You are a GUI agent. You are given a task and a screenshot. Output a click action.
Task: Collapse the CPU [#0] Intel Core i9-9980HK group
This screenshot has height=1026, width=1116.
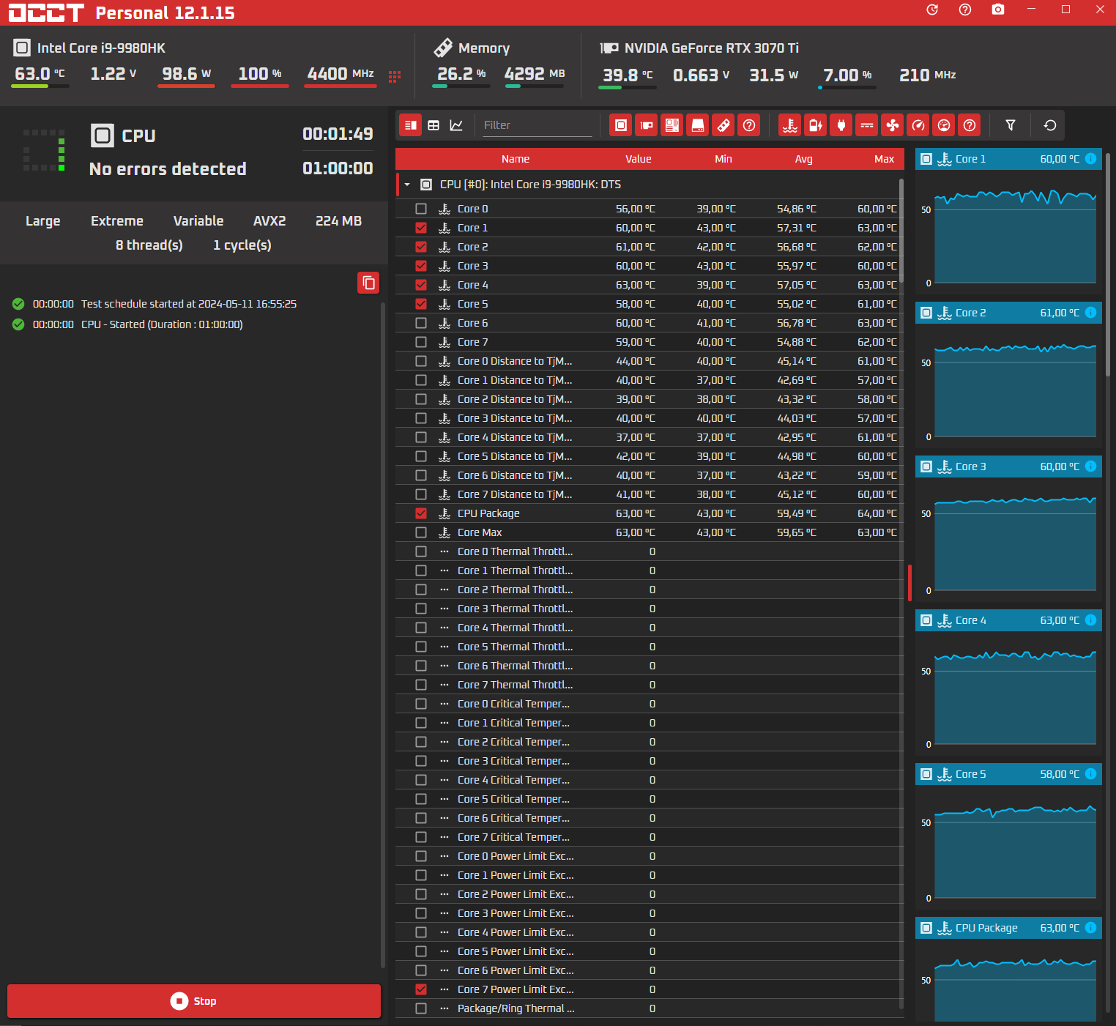[407, 185]
